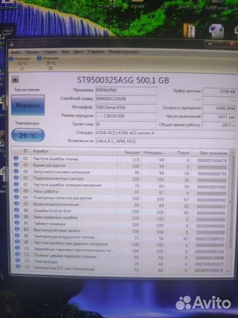The height and width of the screenshot is (318, 238).
Task: Click the SMART list scroll down arrow
Action: (x=228, y=271)
